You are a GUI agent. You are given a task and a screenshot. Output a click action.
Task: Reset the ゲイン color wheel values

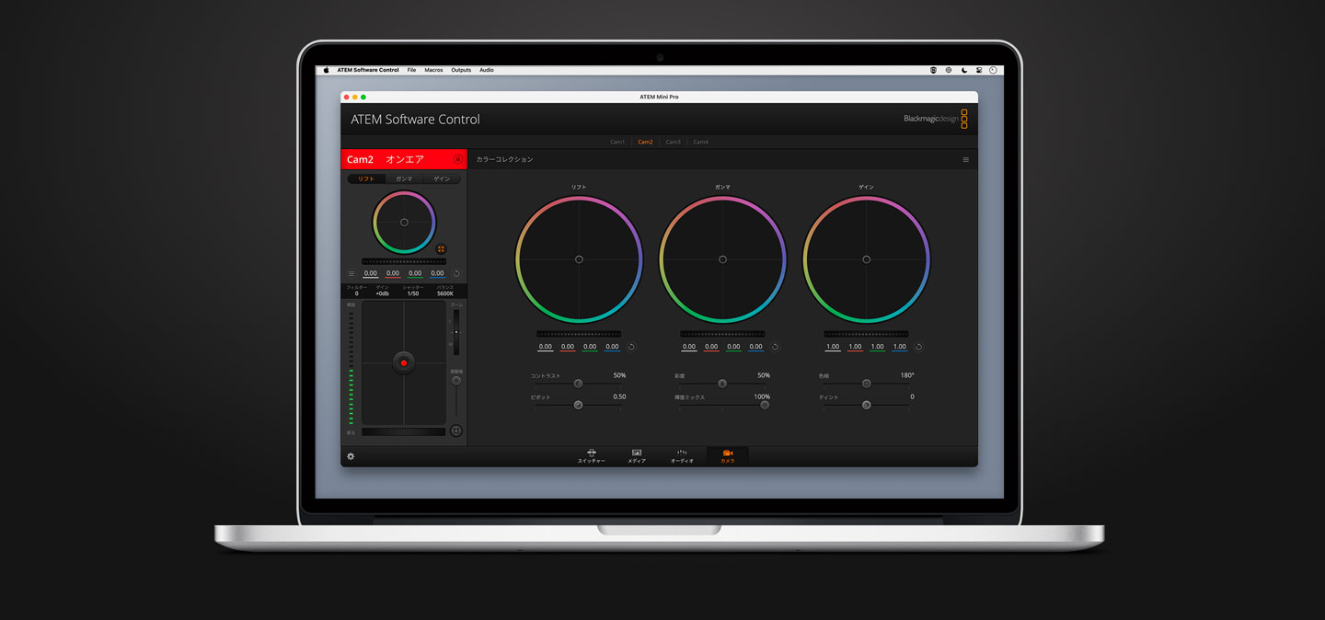[917, 346]
